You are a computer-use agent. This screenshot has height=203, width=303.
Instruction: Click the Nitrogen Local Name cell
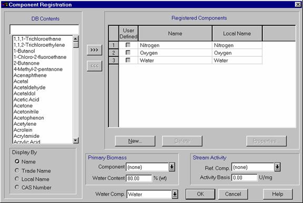(237, 45)
